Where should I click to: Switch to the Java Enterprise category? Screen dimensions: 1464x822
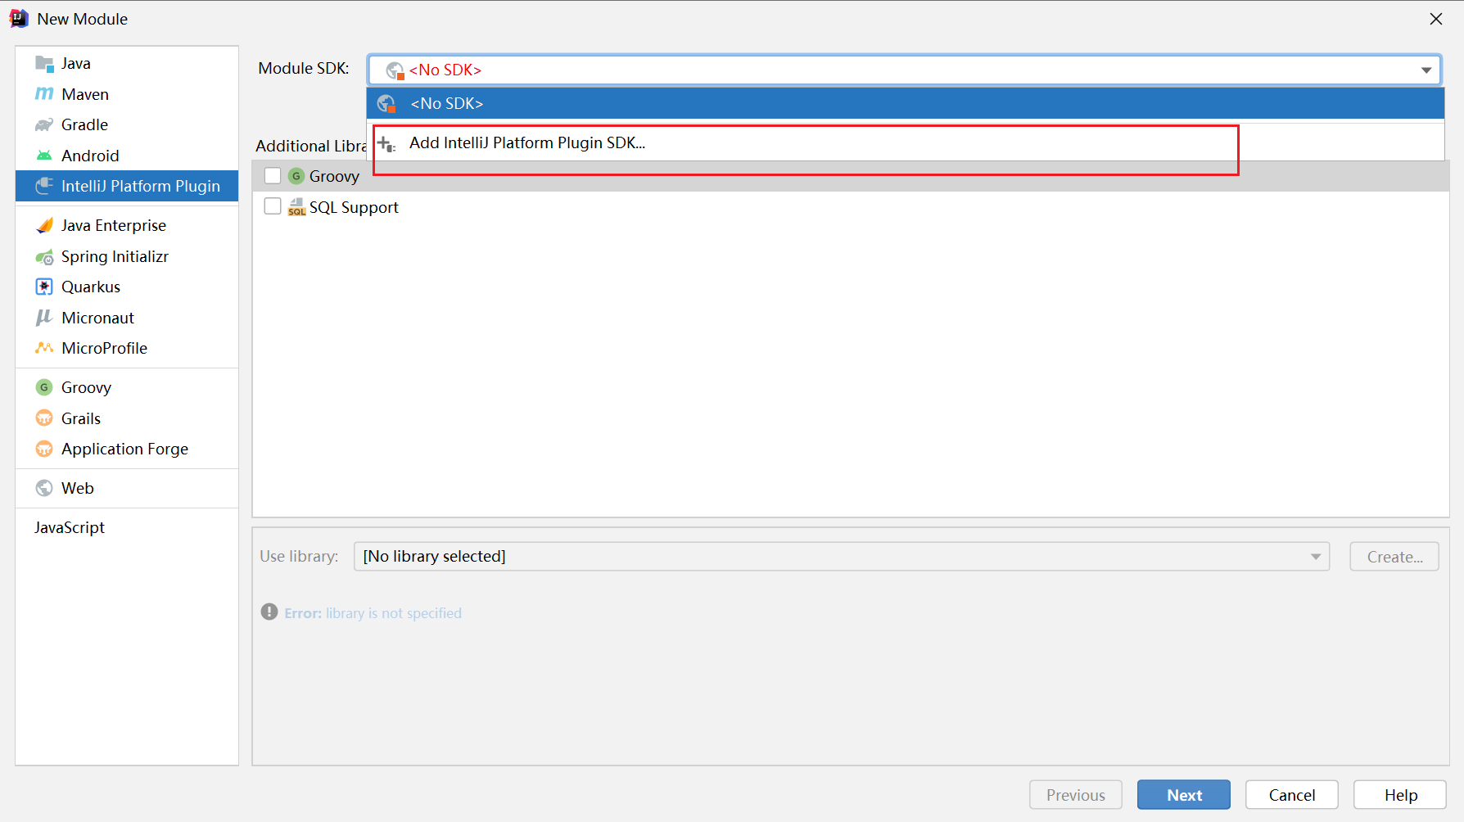point(114,224)
